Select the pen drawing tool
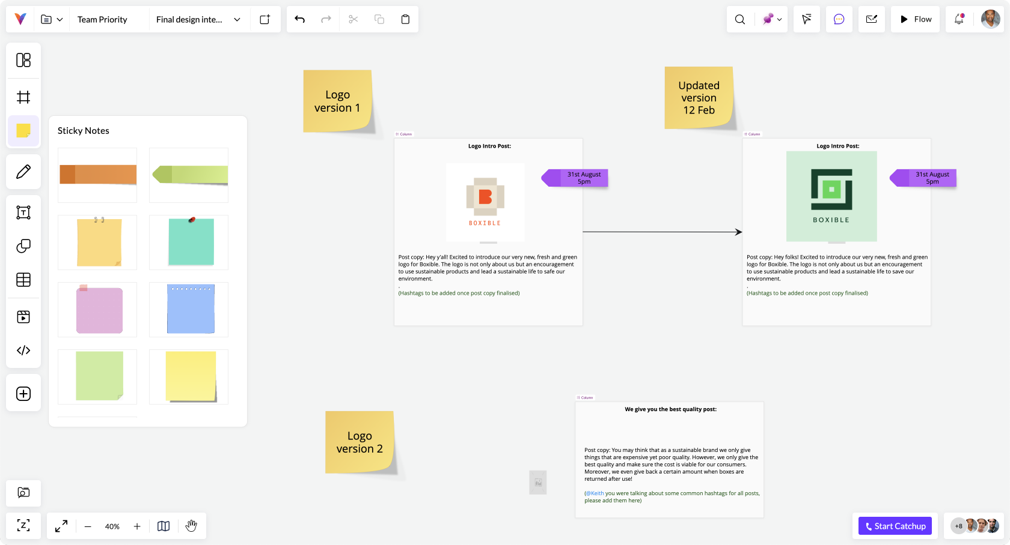 23,172
